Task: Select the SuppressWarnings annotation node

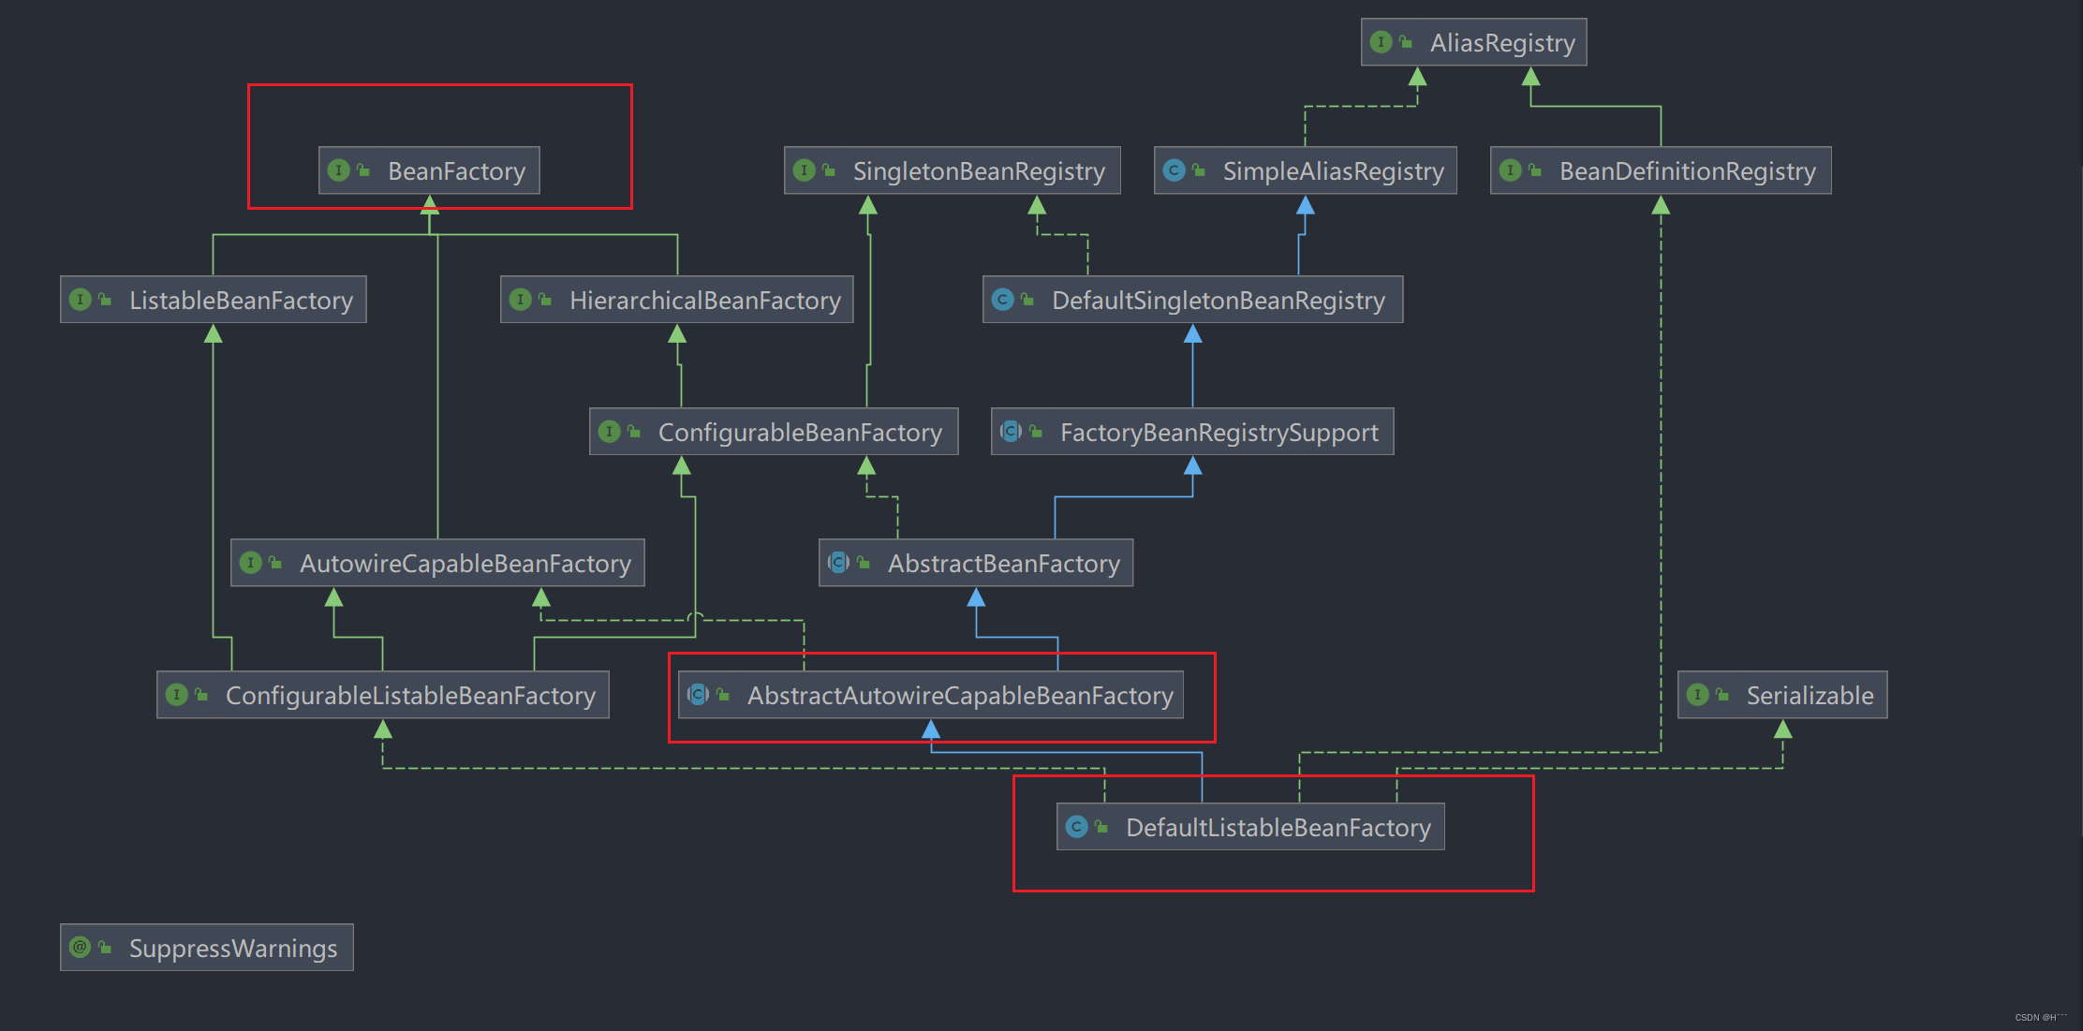Action: click(x=207, y=948)
